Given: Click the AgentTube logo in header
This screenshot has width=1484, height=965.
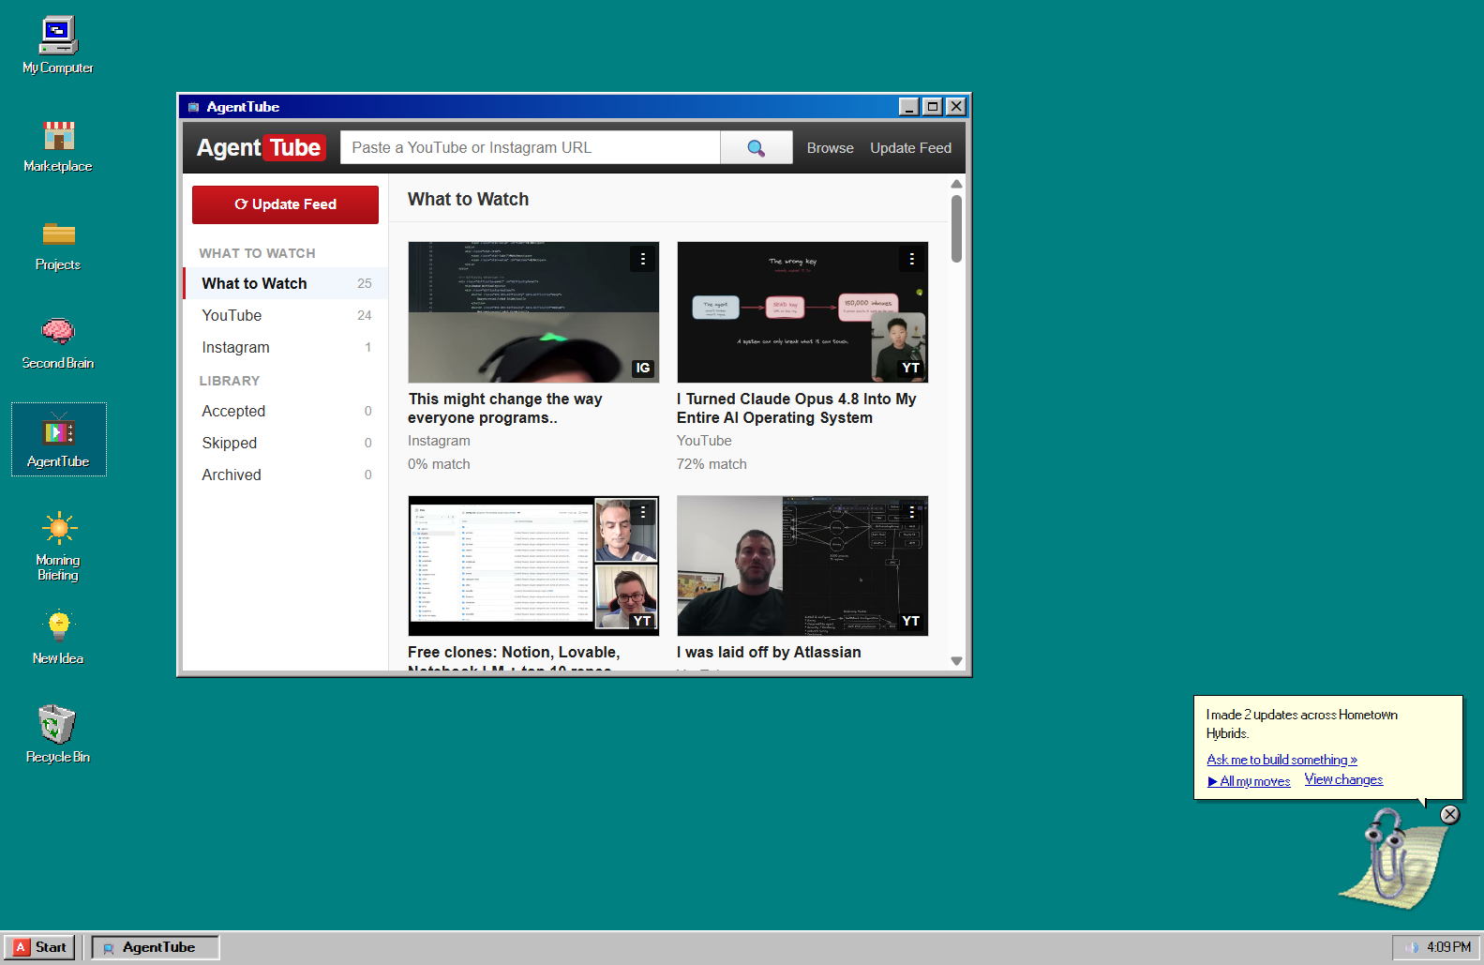Looking at the screenshot, I should coord(261,148).
